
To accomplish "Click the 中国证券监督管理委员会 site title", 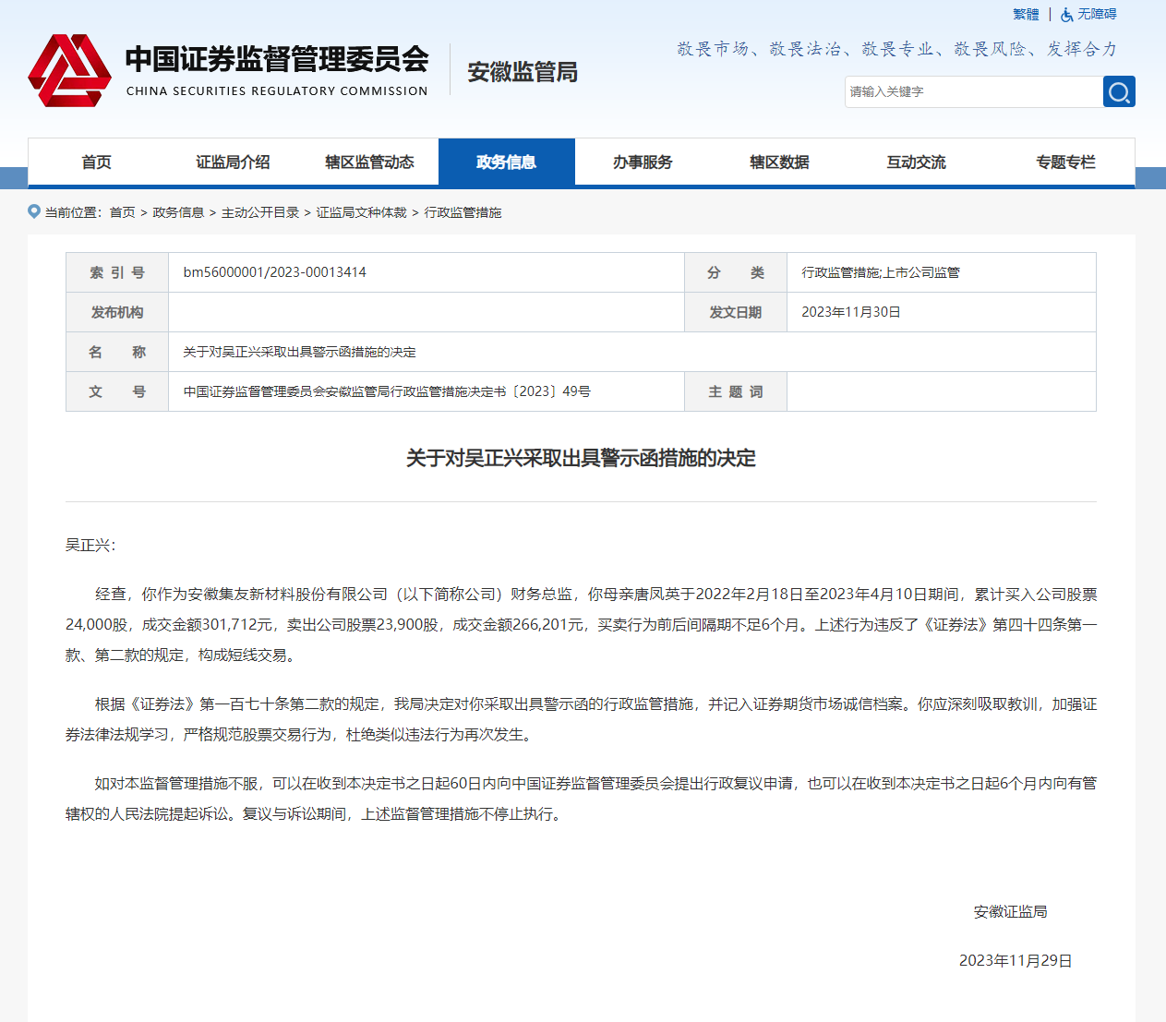I will click(x=277, y=59).
